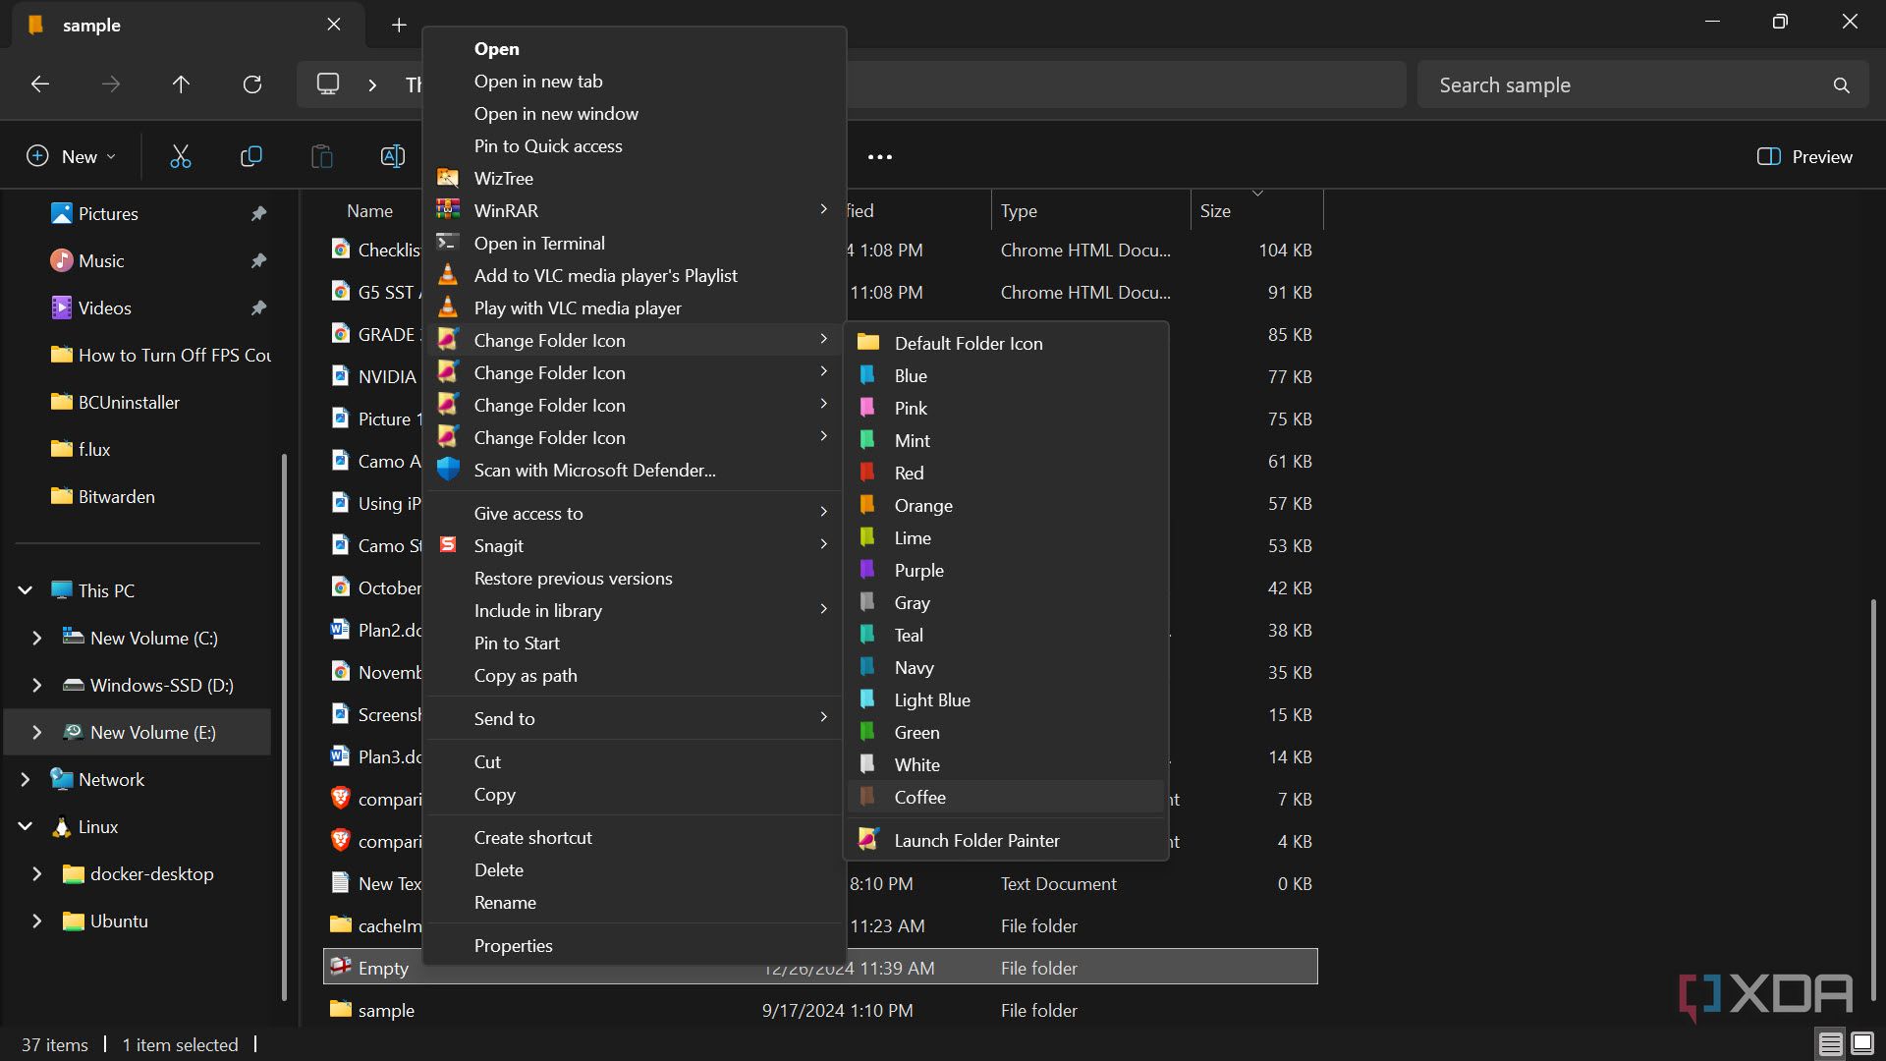Click the Open in Terminal icon
This screenshot has width=1886, height=1061.
(x=448, y=243)
